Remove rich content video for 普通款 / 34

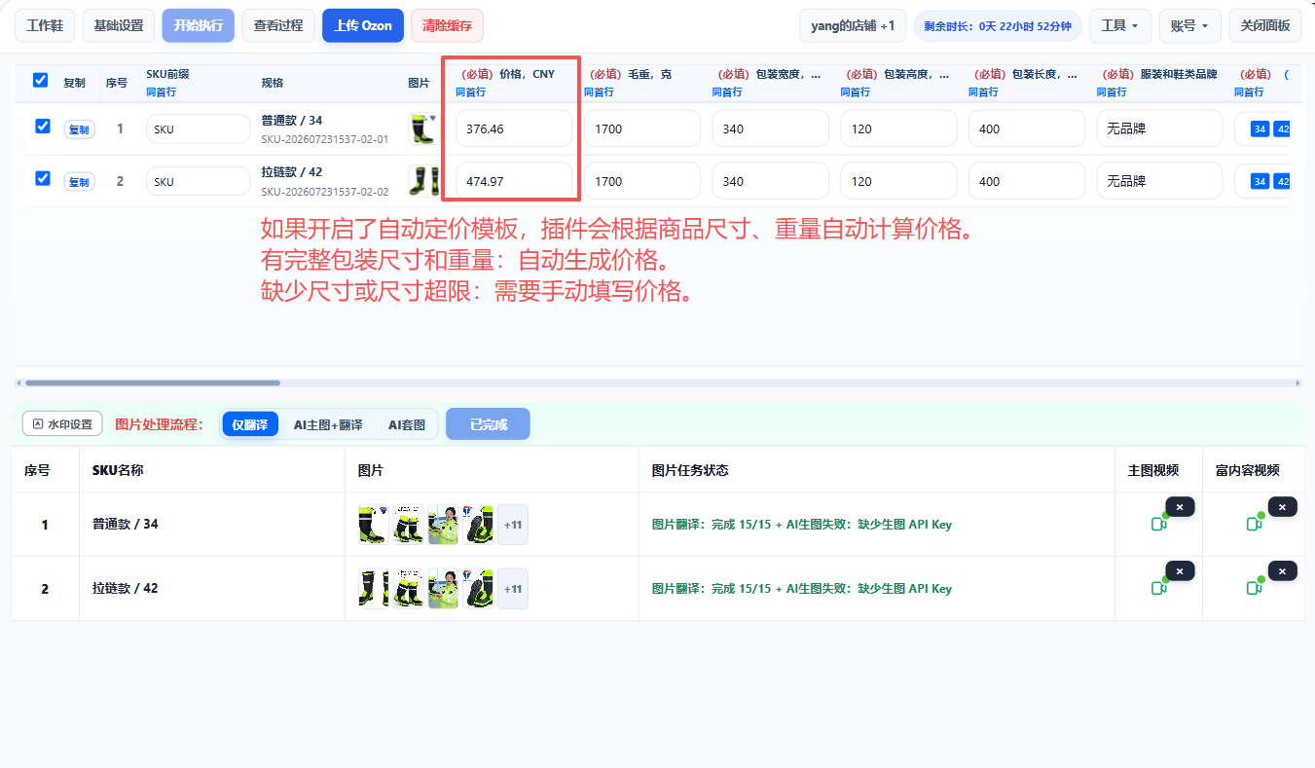(x=1282, y=507)
